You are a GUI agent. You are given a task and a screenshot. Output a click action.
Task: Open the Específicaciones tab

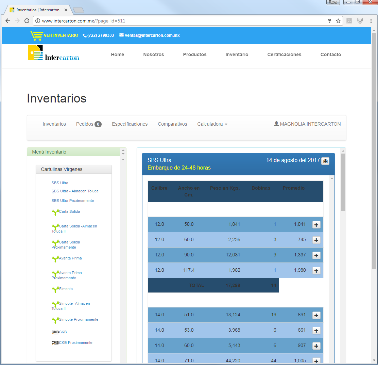click(130, 124)
